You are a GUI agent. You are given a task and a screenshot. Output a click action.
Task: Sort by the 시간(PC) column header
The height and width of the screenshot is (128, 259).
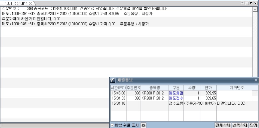[119, 87]
